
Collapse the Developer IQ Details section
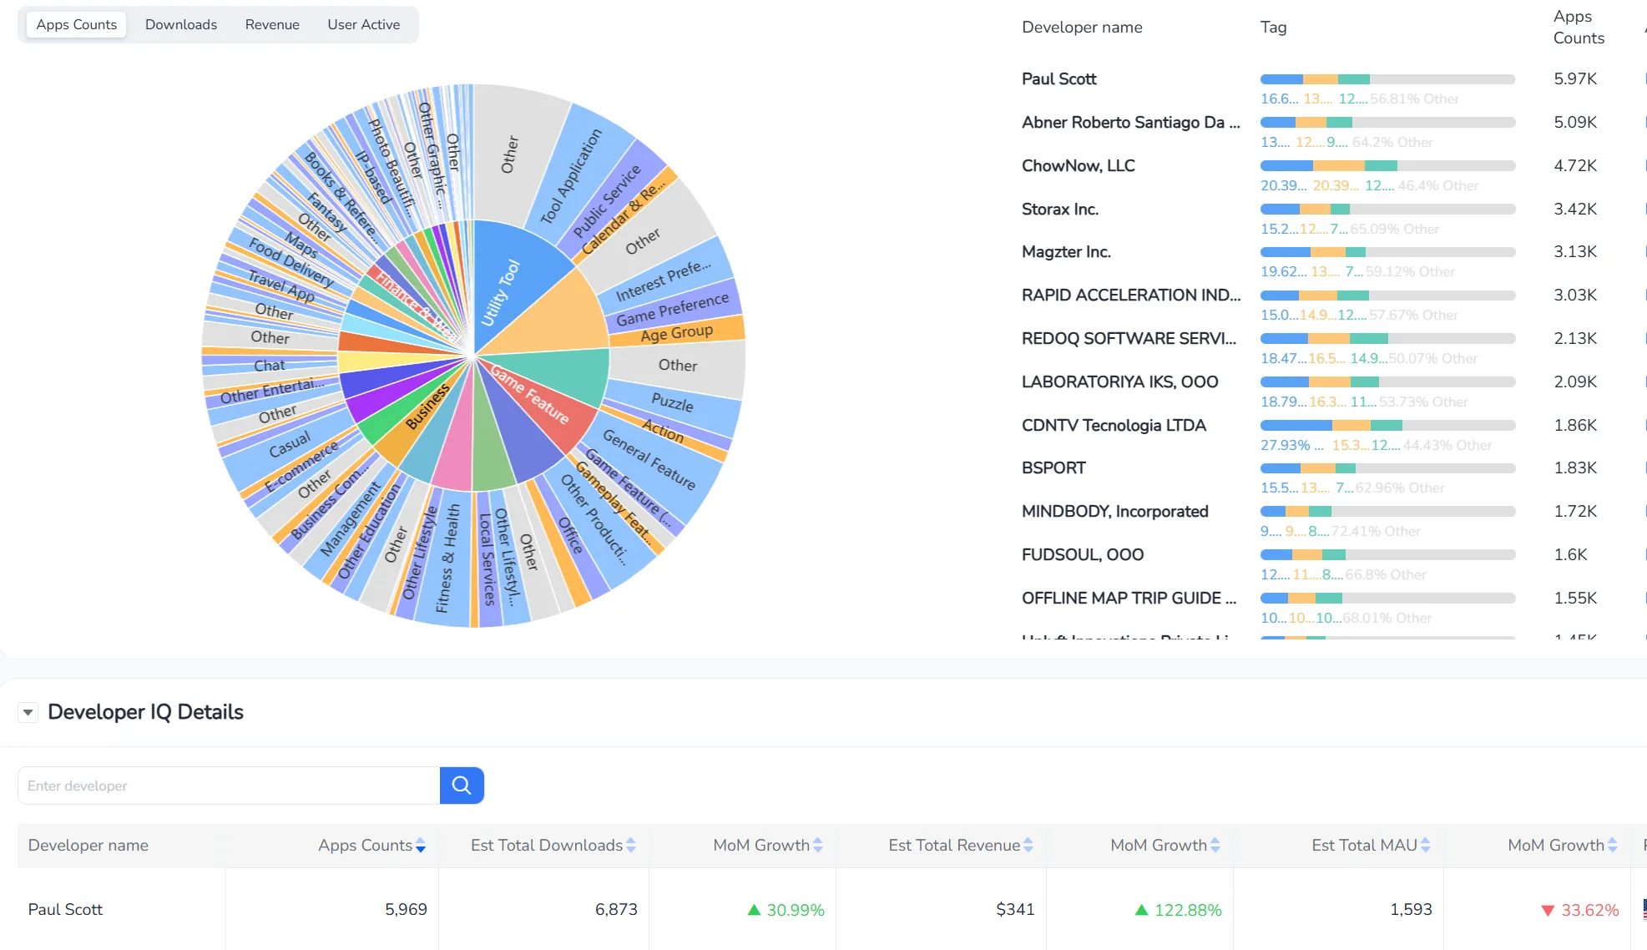[x=28, y=712]
